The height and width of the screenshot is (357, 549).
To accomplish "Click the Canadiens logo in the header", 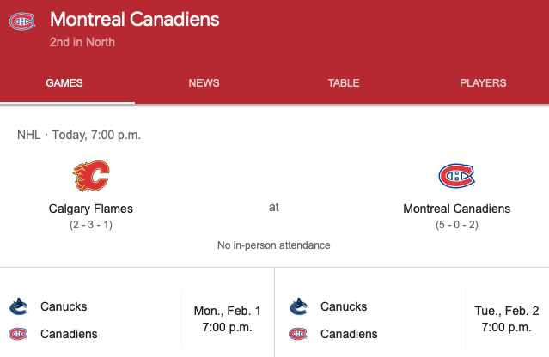I will coord(21,20).
